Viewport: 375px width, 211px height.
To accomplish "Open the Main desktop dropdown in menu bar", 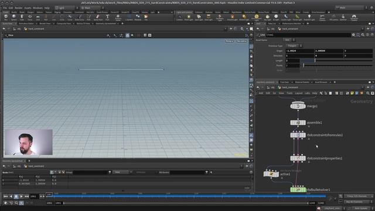I will click(x=91, y=8).
